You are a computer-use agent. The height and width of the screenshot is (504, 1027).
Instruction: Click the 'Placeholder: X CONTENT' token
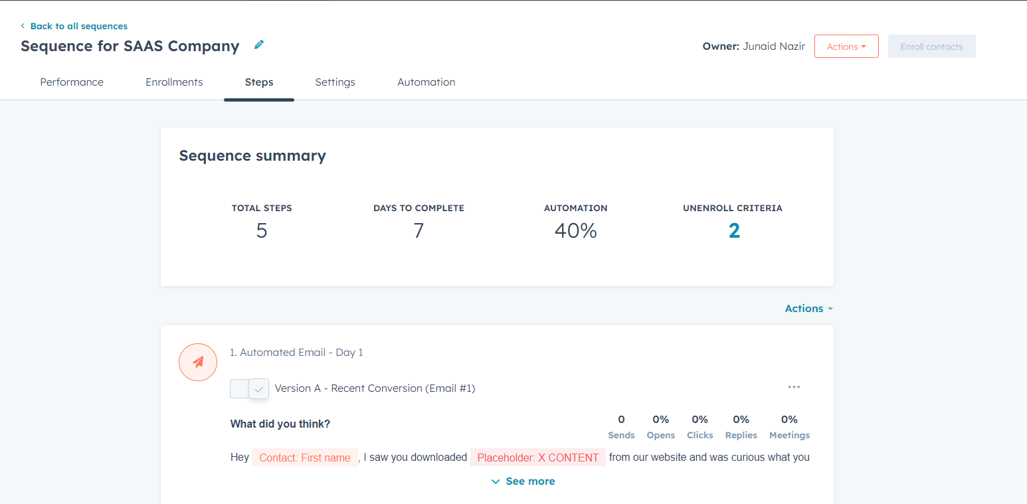tap(537, 457)
